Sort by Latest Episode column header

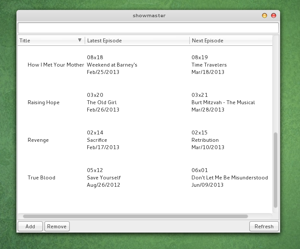[x=137, y=41]
